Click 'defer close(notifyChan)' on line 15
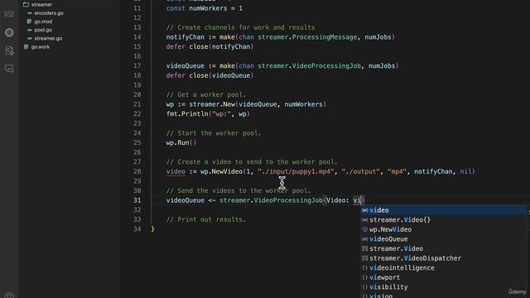 click(210, 46)
